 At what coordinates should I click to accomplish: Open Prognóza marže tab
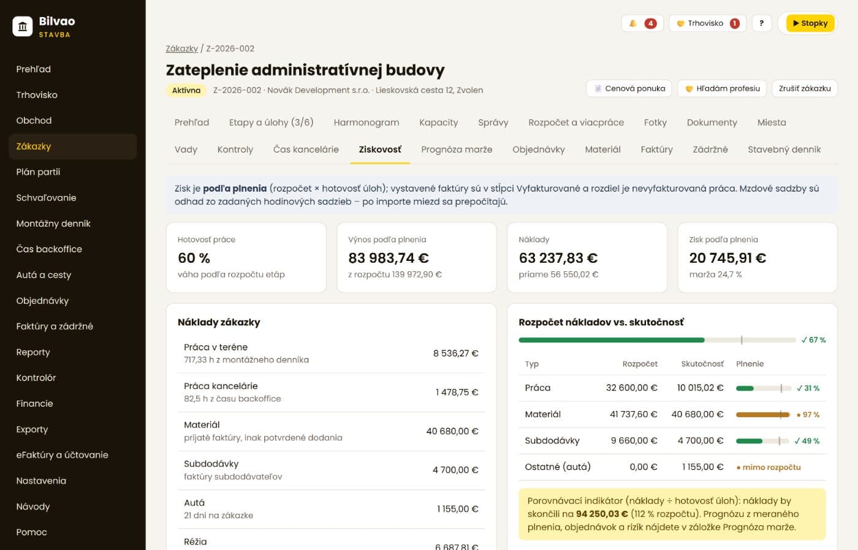457,149
